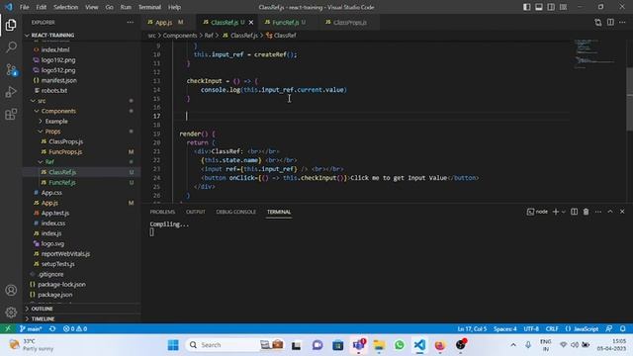Click the open changes icon in editor toolbar
The width and height of the screenshot is (633, 356).
click(597, 23)
